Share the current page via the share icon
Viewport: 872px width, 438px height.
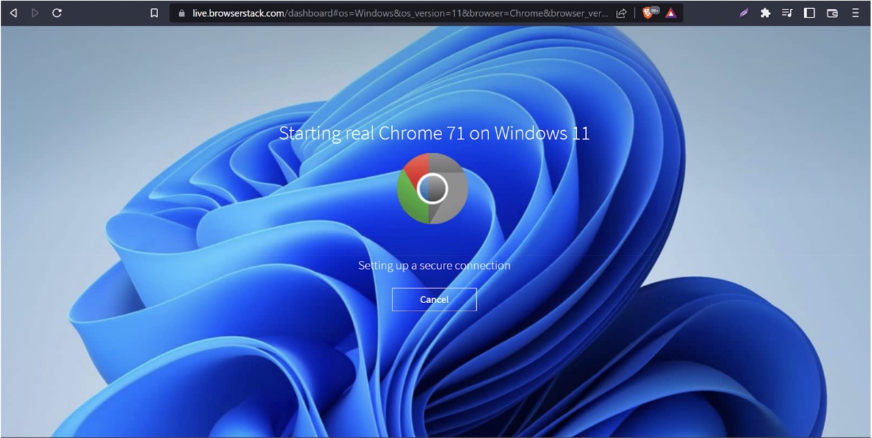[x=621, y=12]
